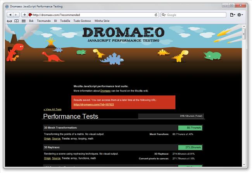Screen dimensions: 252x173
Task: Open the Tecmundo bookmark
Action: point(44,21)
